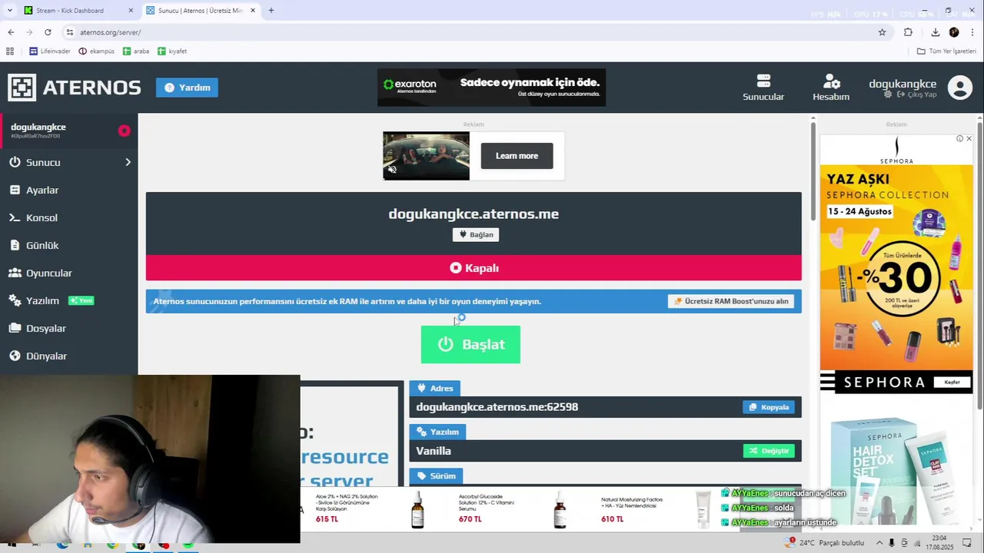Click Learn more in the ad
984x553 pixels.
[517, 156]
